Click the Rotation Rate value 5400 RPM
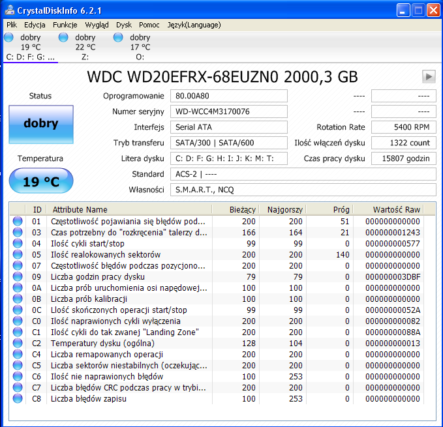 [404, 127]
